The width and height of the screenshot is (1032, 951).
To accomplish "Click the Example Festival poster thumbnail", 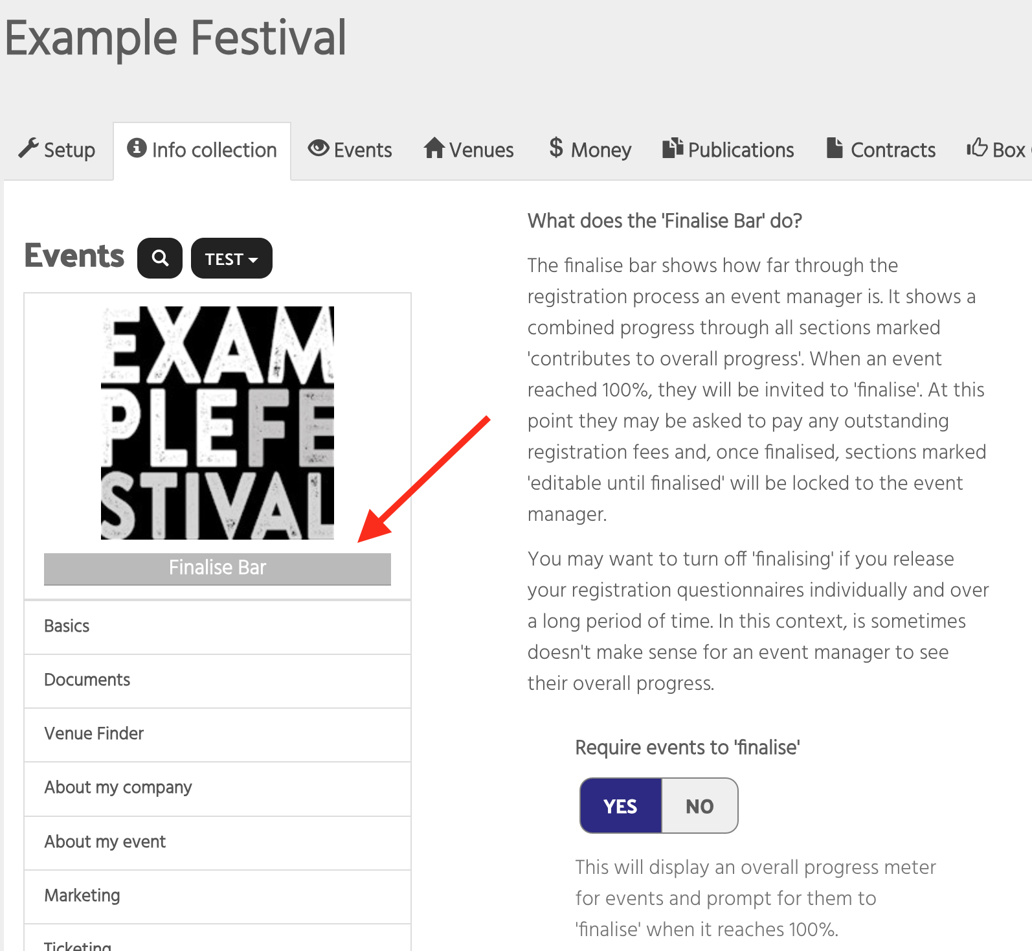I will point(218,423).
